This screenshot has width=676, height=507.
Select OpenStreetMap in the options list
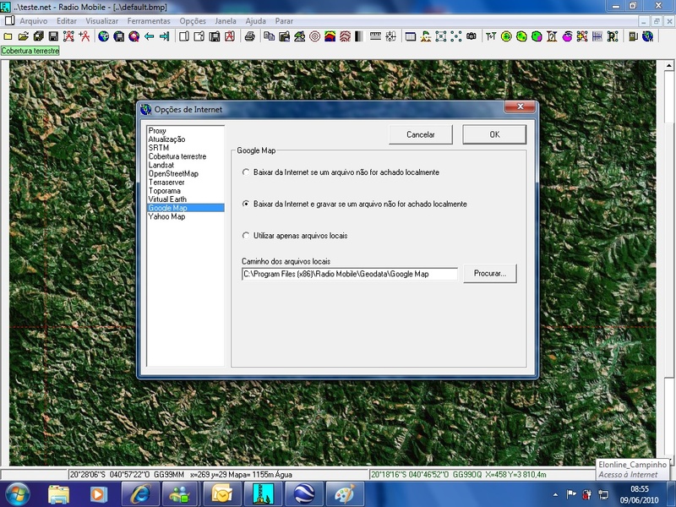[173, 174]
